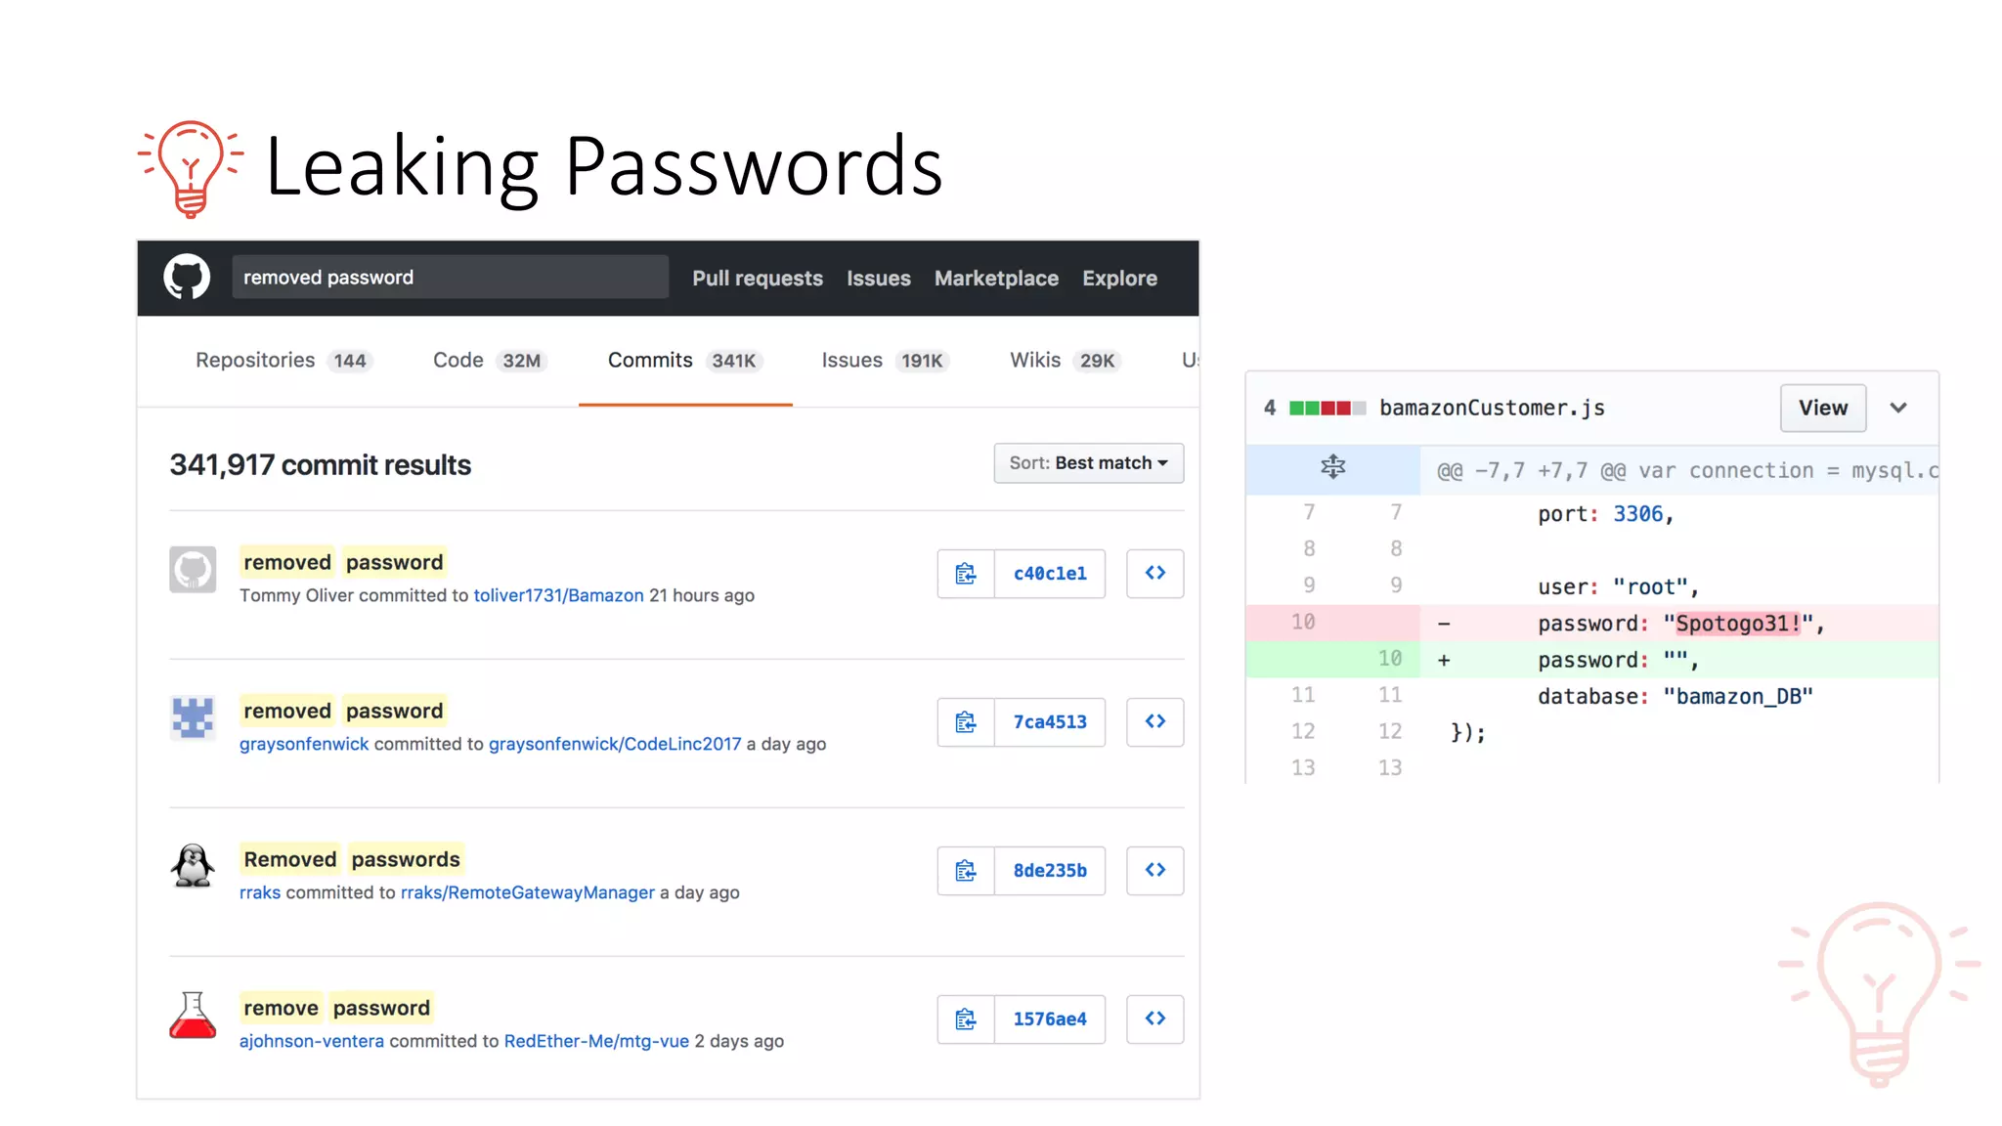2002x1126 pixels.
Task: Click the bamazonCustomer.js file name
Action: click(x=1492, y=409)
